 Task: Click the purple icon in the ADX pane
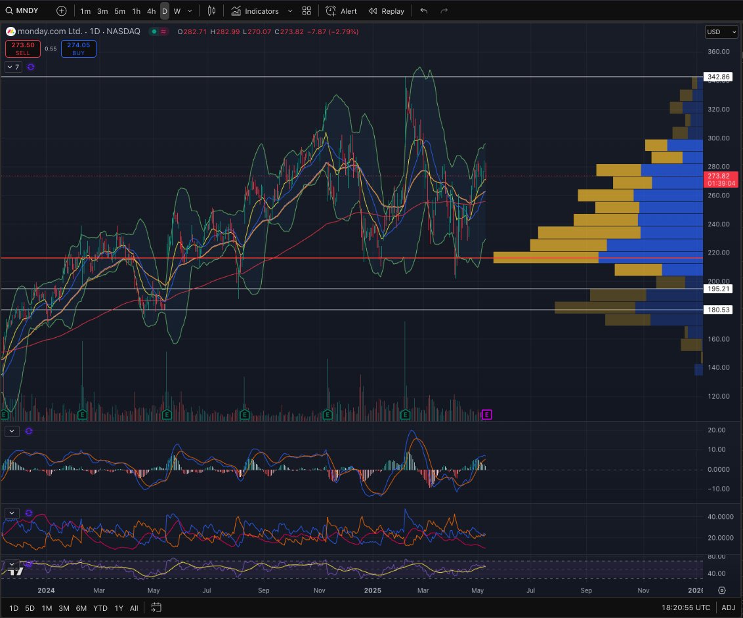point(29,513)
